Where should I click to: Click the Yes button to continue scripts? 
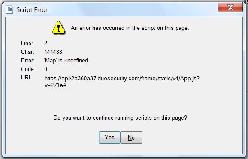coord(109,137)
